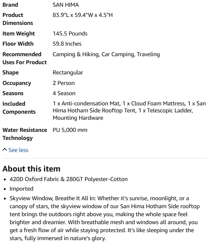Select the 420D Oxford Fabric bullet

coord(69,179)
